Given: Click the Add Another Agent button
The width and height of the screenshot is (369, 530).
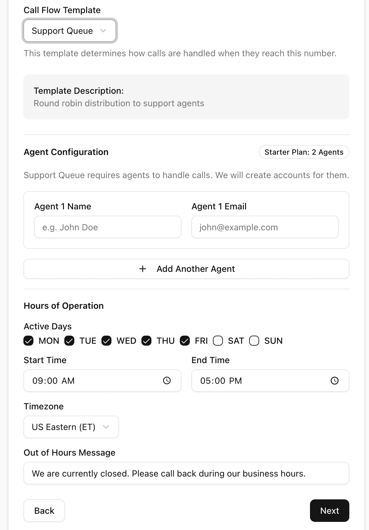Looking at the screenshot, I should click(x=186, y=269).
